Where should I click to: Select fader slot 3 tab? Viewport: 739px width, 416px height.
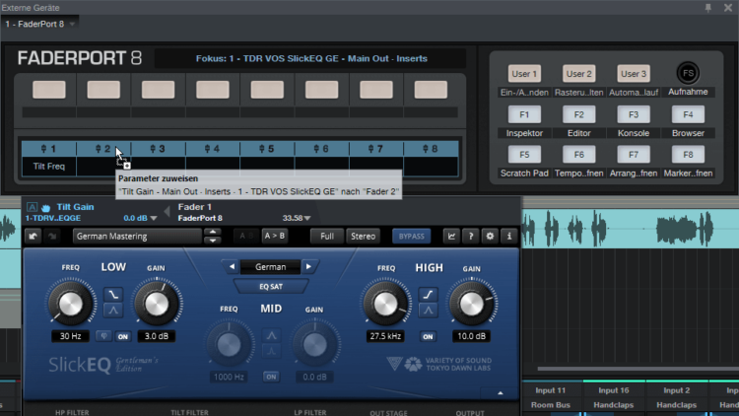point(158,149)
